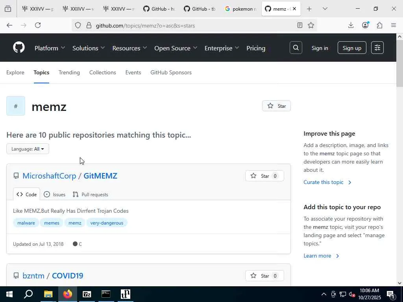
Task: Open the Language: All filter dropdown
Action: [x=28, y=149]
